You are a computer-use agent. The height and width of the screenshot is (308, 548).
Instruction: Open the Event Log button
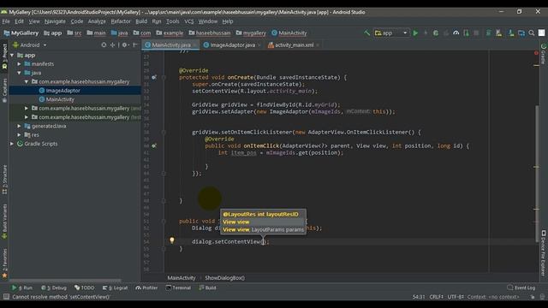pyautogui.click(x=521, y=287)
